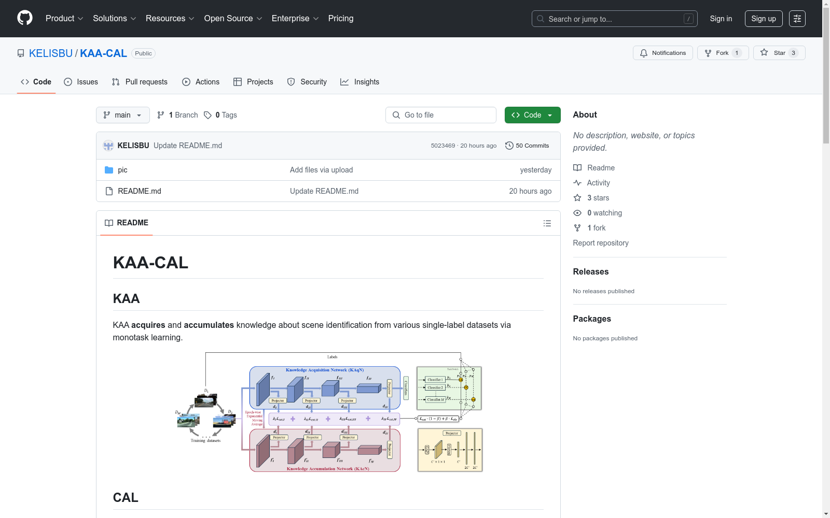Switch to the Issues tab
This screenshot has height=518, width=830.
pos(81,82)
